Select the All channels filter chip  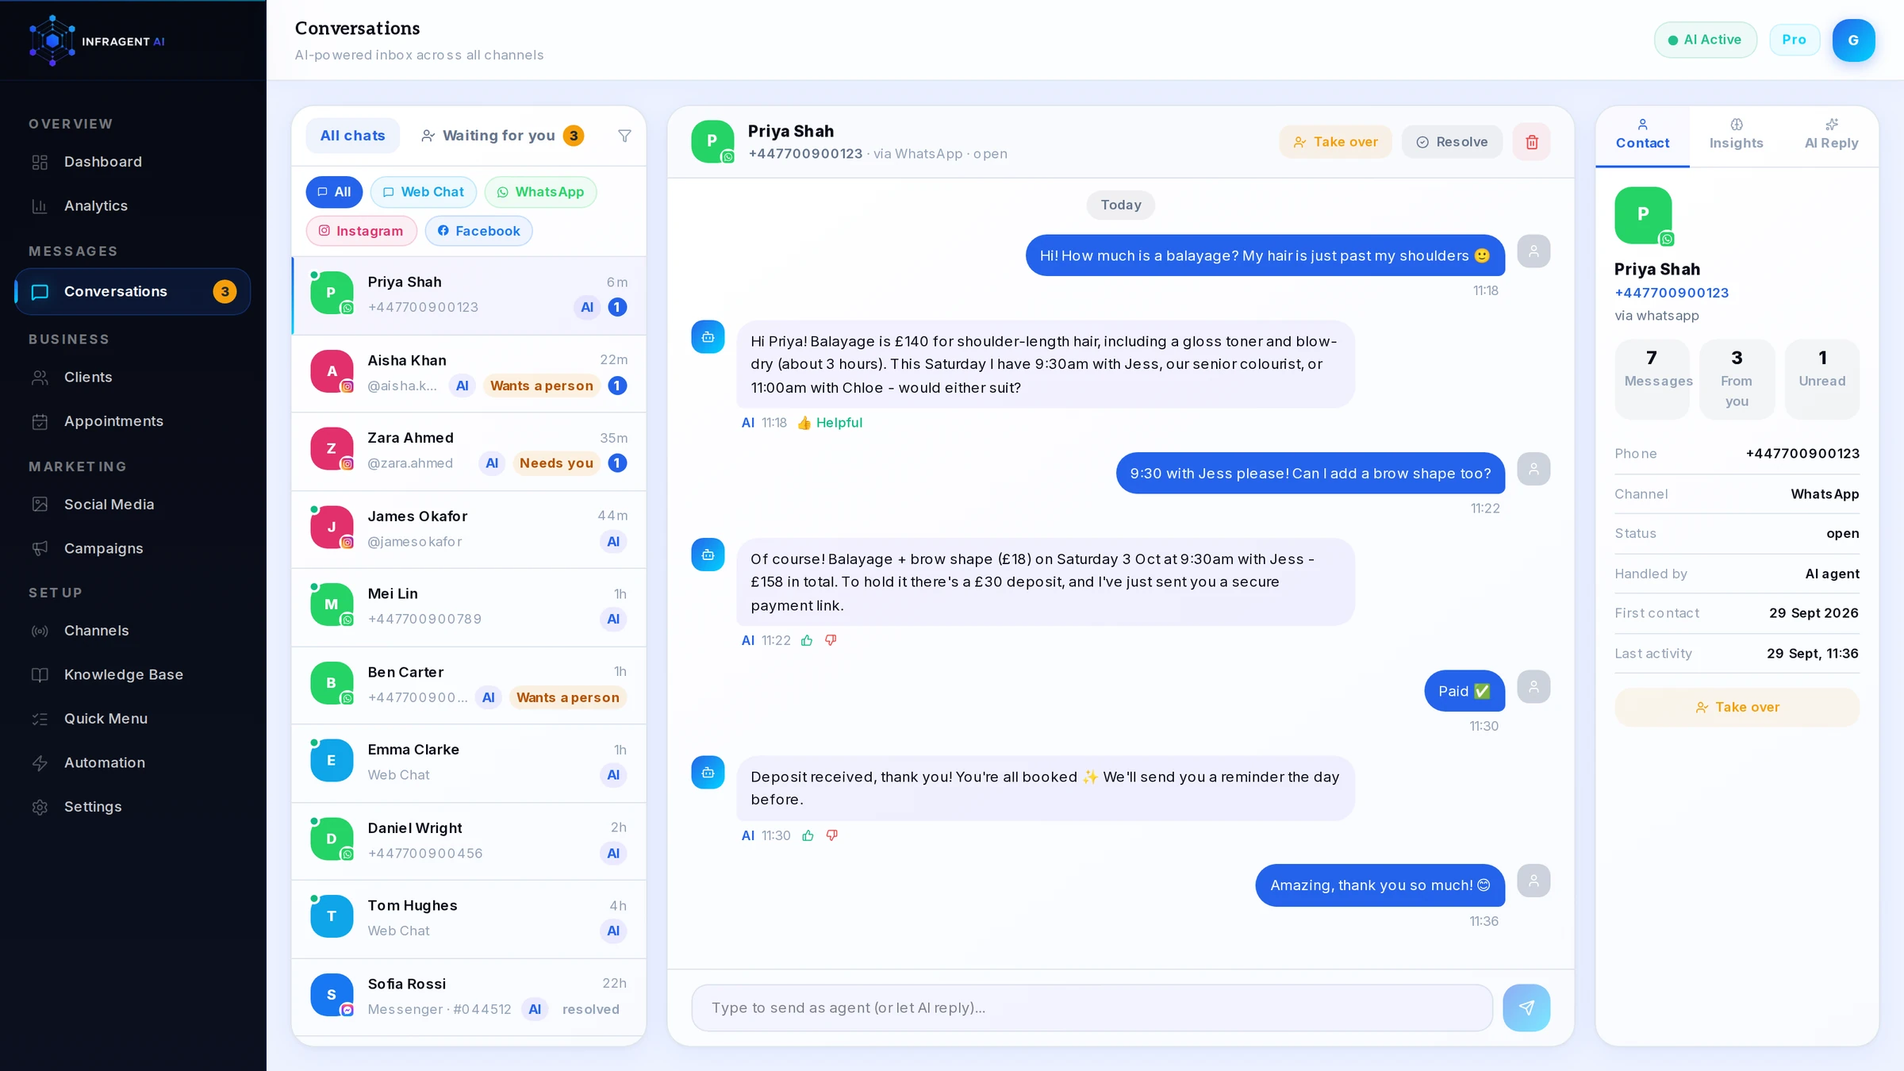click(x=334, y=192)
